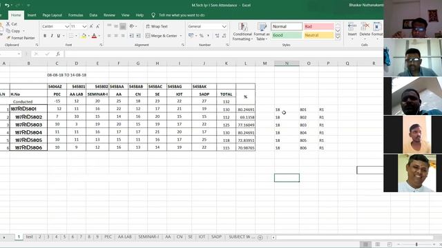Open the Data ribbon tab
Screen dimensions: 442x248
tap(93, 15)
